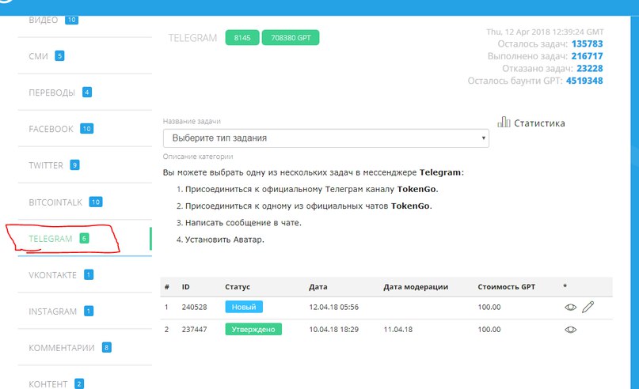Click the Статистика link
The image size is (639, 389).
(539, 123)
